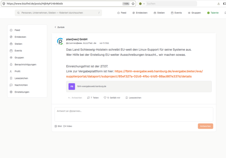Click the share arrows icon beside Teilen
The image size is (226, 158).
(x=89, y=97)
